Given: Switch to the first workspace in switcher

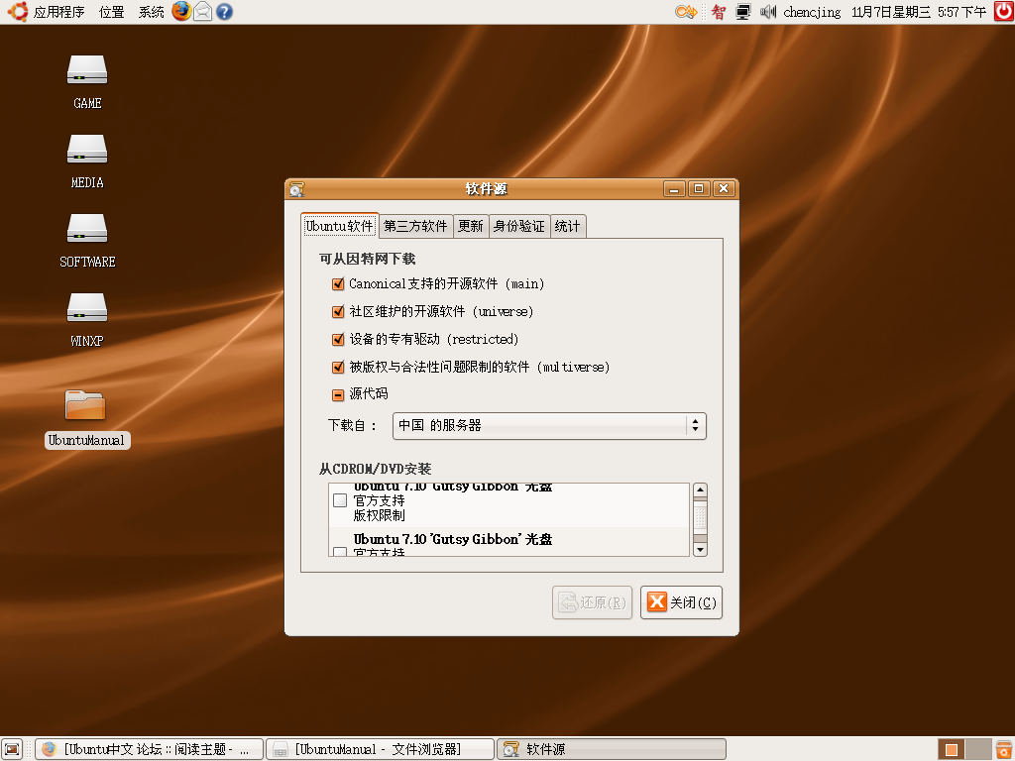Looking at the screenshot, I should [951, 749].
